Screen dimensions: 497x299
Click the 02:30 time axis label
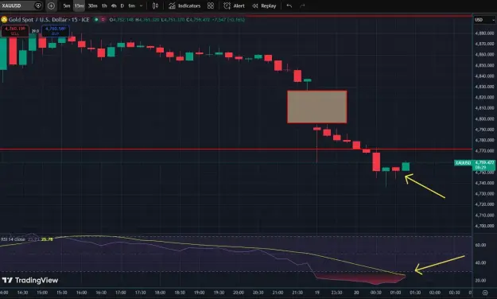click(x=454, y=293)
